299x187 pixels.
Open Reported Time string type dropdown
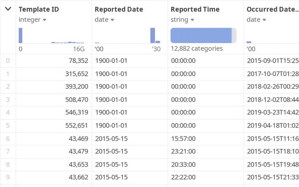192,20
